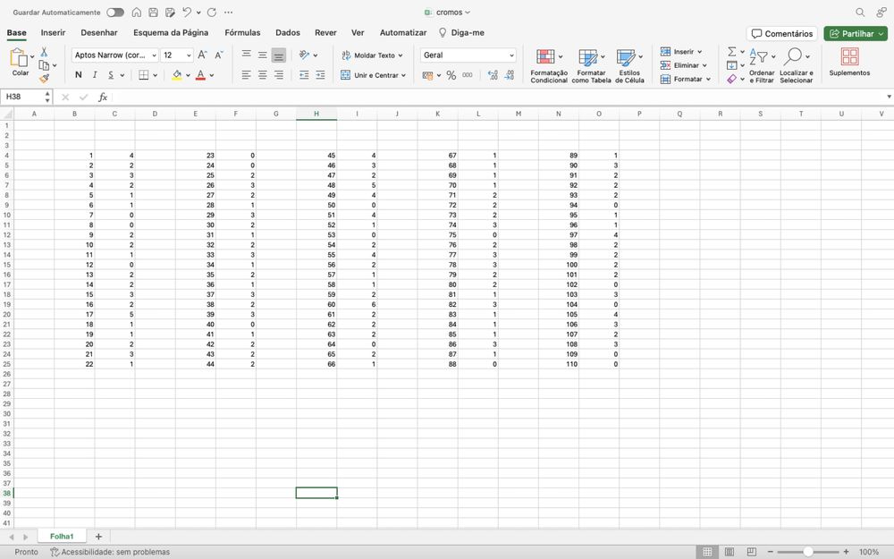Add a new sheet with plus button

tap(98, 536)
